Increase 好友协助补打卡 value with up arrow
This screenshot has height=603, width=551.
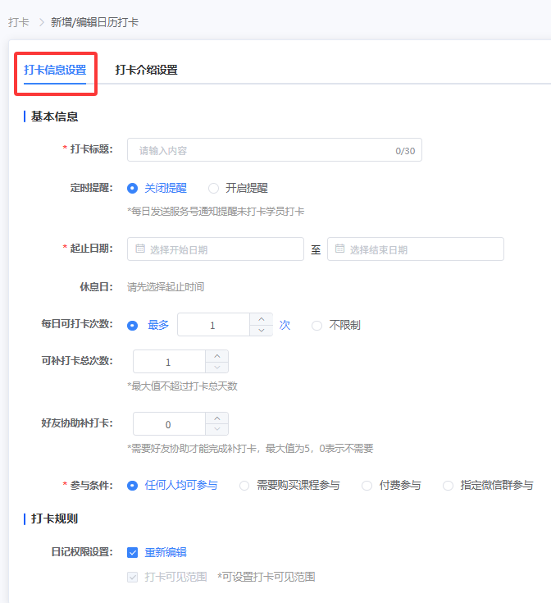[217, 418]
